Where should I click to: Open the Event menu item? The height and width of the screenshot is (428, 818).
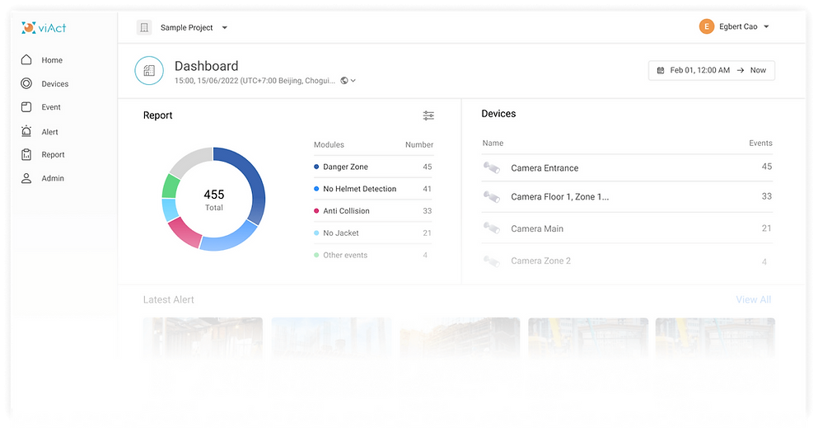51,107
